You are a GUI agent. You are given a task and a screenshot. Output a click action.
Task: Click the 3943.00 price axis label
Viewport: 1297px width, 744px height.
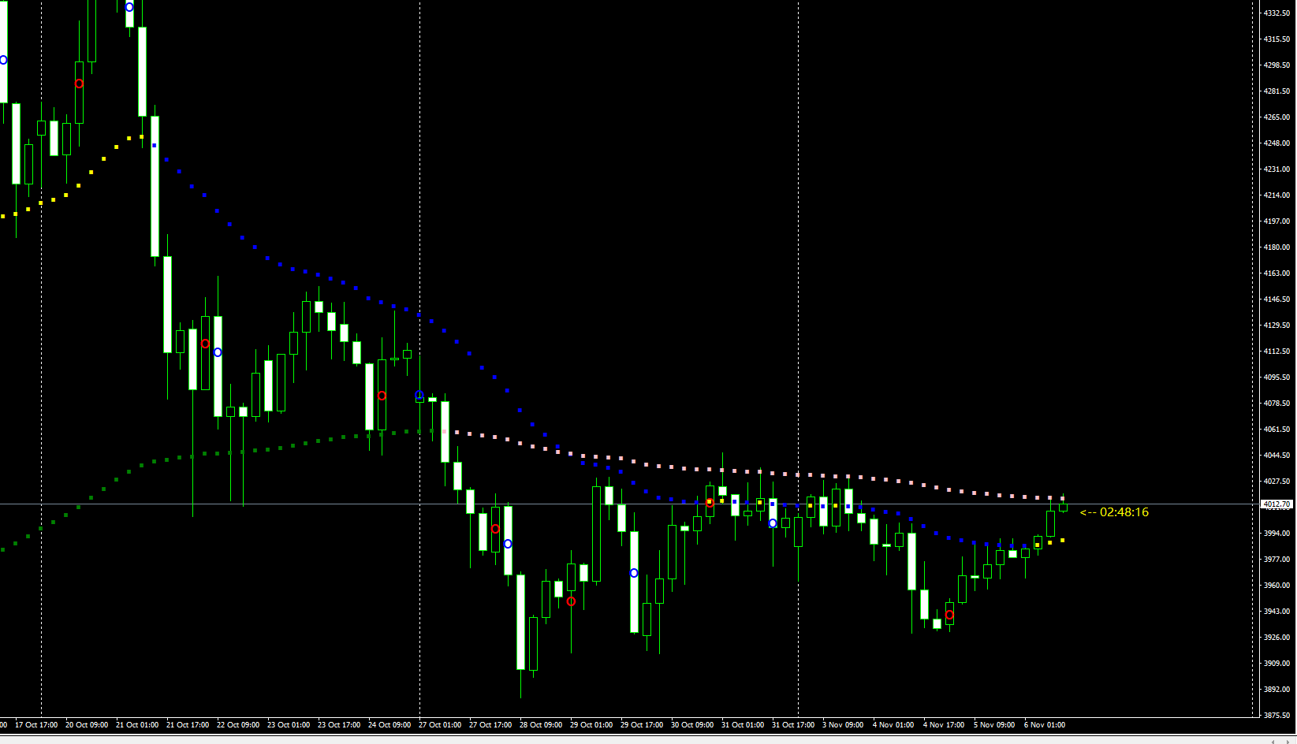point(1277,612)
